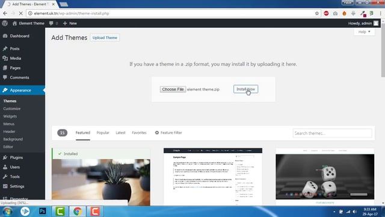Click the Tools wrench icon
The width and height of the screenshot is (385, 217).
pyautogui.click(x=5, y=177)
